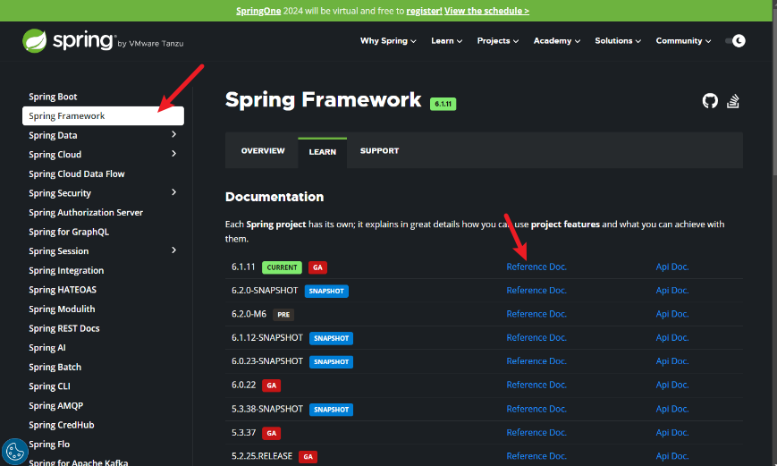Expand Spring Session submenu chevron

tap(174, 250)
